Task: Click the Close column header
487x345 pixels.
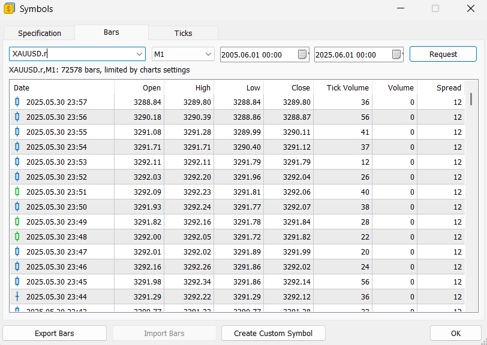Action: tap(288, 88)
